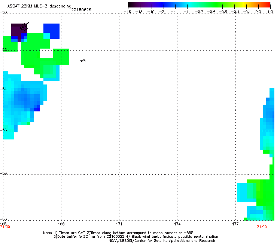Click the -0.5 color scale label

tap(223, 12)
